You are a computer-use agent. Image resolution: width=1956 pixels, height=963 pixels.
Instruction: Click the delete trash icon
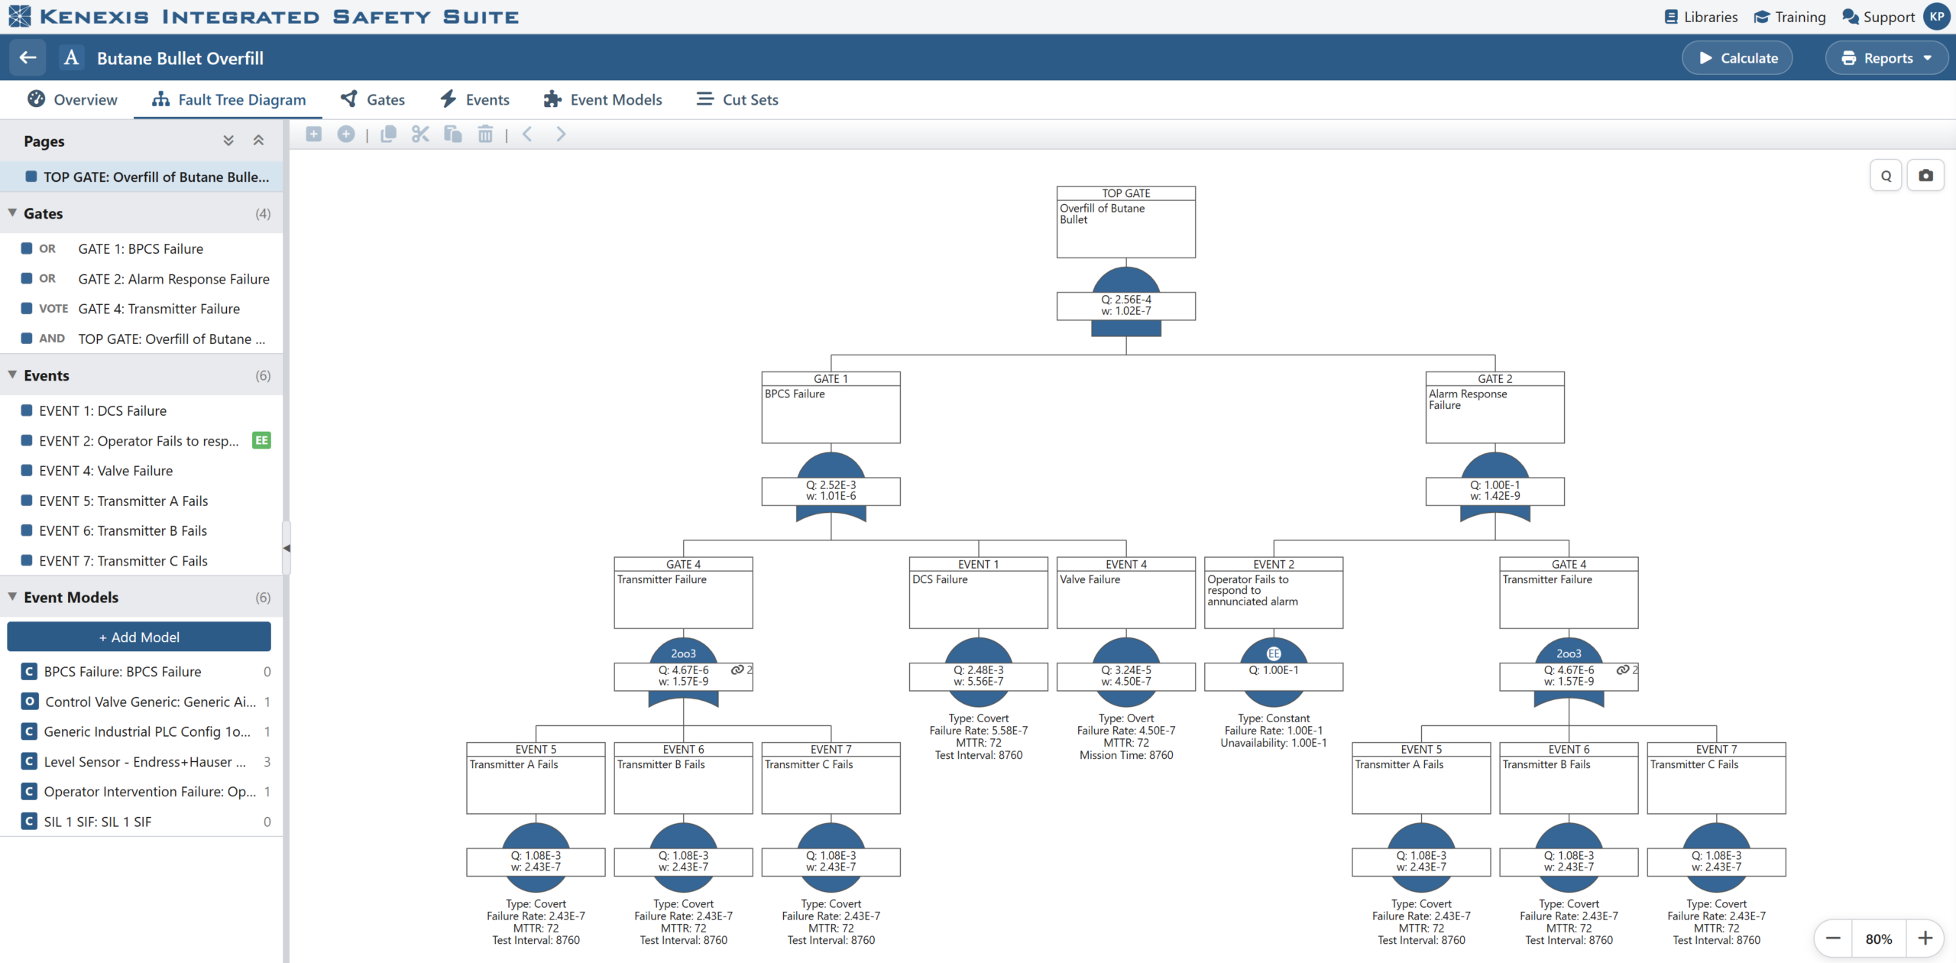click(x=485, y=135)
